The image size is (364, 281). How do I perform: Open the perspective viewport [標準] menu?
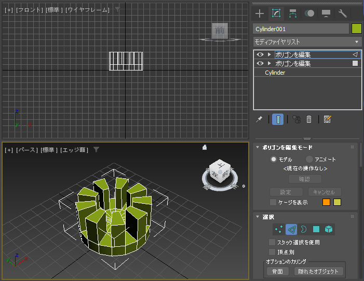[x=49, y=150]
